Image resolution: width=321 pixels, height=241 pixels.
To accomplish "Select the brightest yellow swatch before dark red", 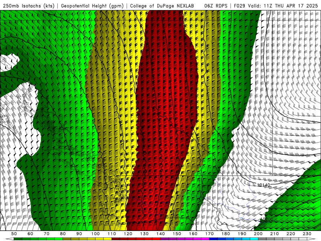I will [108, 239].
